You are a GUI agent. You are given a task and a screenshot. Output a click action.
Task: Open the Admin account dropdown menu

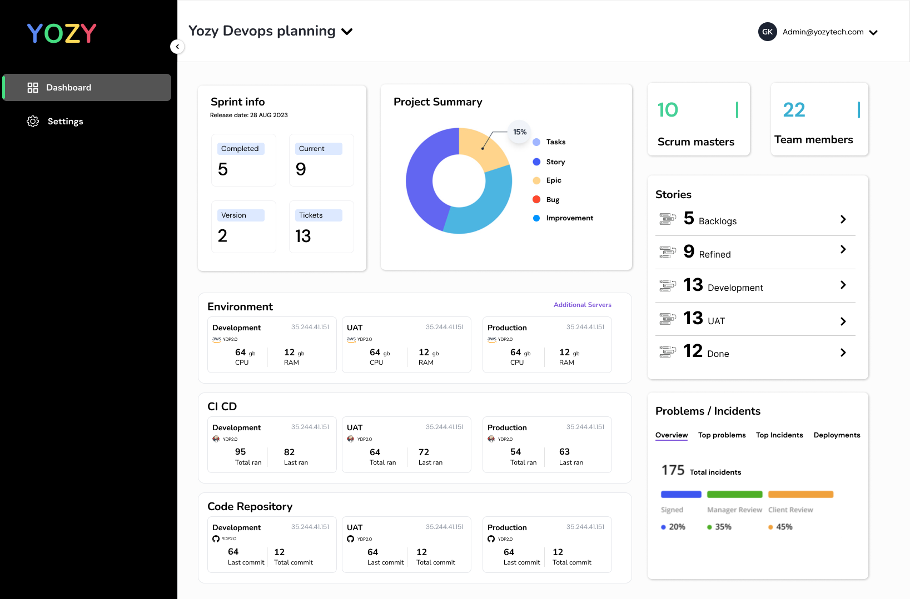(x=873, y=32)
